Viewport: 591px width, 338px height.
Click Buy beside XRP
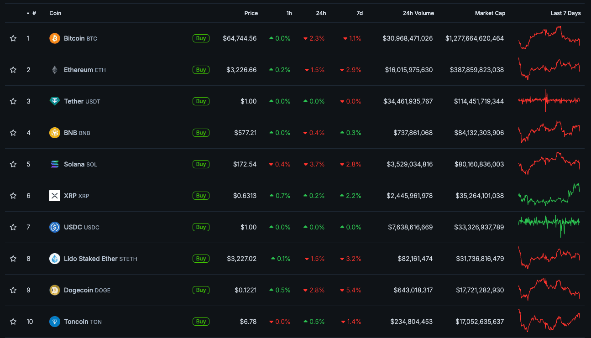click(201, 196)
